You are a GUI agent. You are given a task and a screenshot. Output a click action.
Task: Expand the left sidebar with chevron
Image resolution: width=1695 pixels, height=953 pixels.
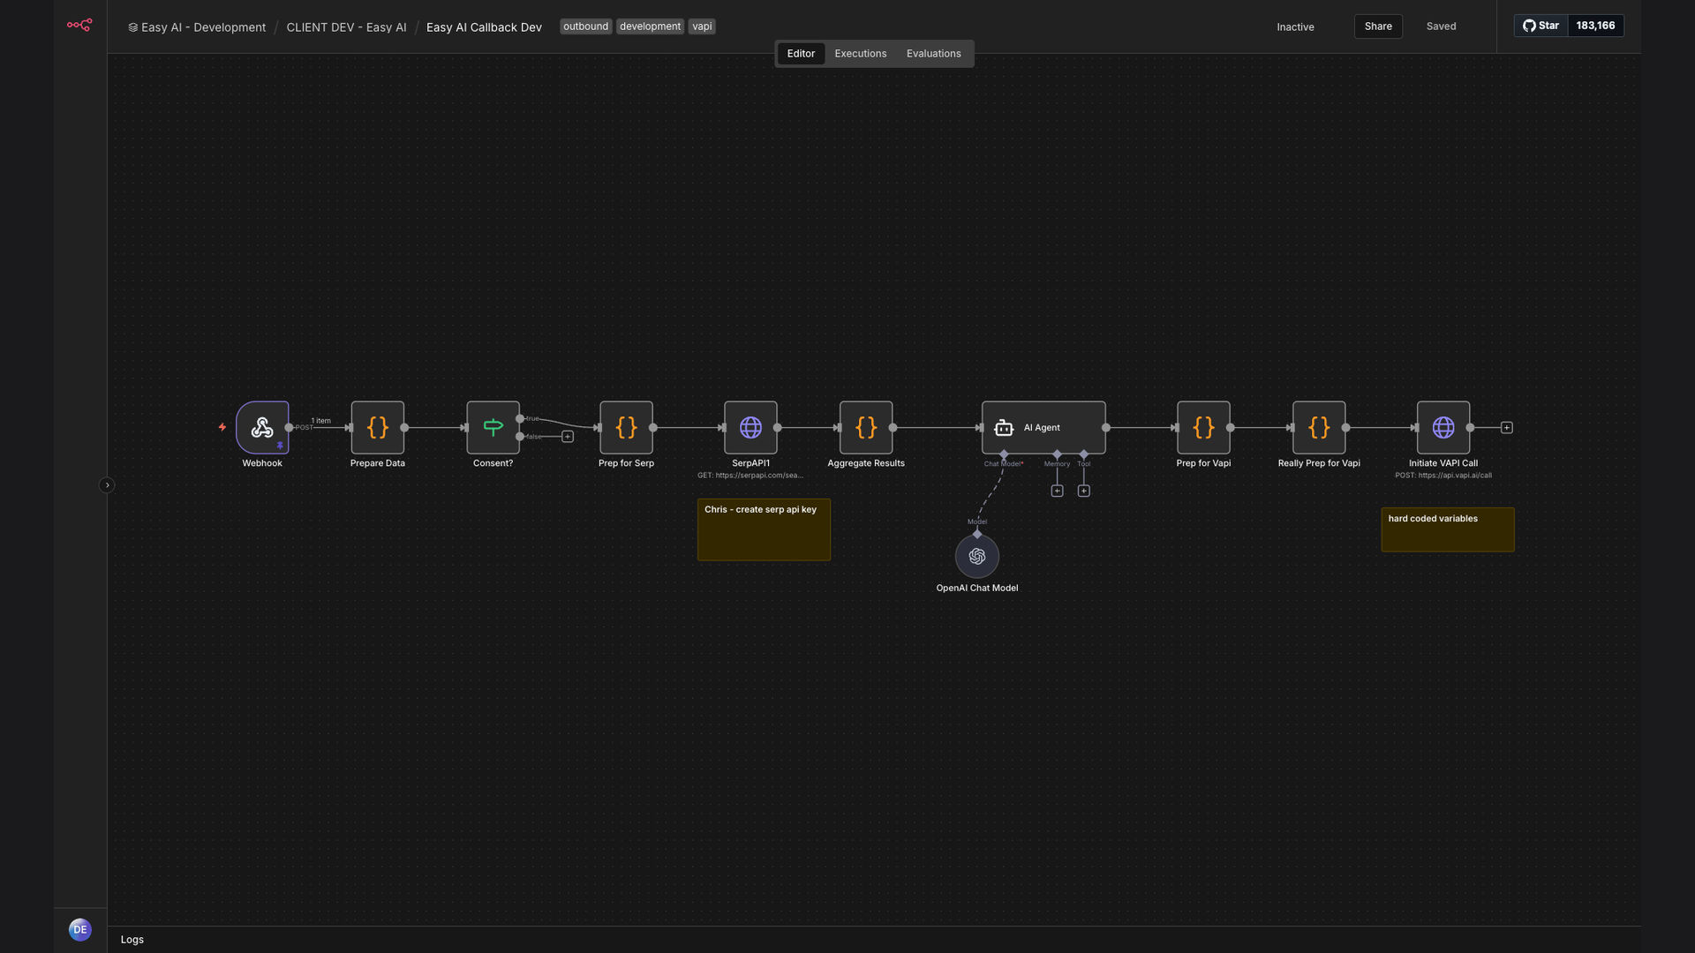[x=107, y=484]
